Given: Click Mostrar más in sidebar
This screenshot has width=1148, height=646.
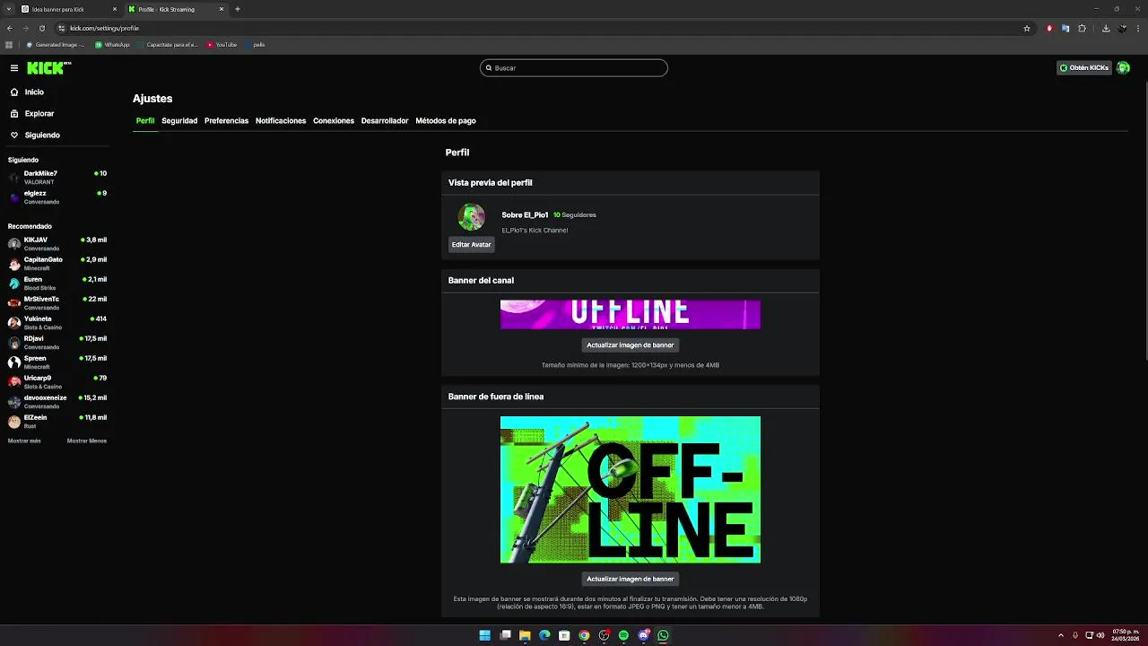Looking at the screenshot, I should click(x=24, y=441).
